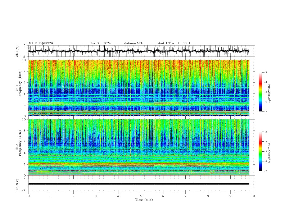
Task: Click time axis tick label '9'
Action: pos(230,196)
